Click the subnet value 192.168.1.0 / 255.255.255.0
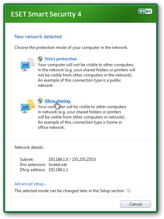This screenshot has width=164, height=219. tap(72, 159)
